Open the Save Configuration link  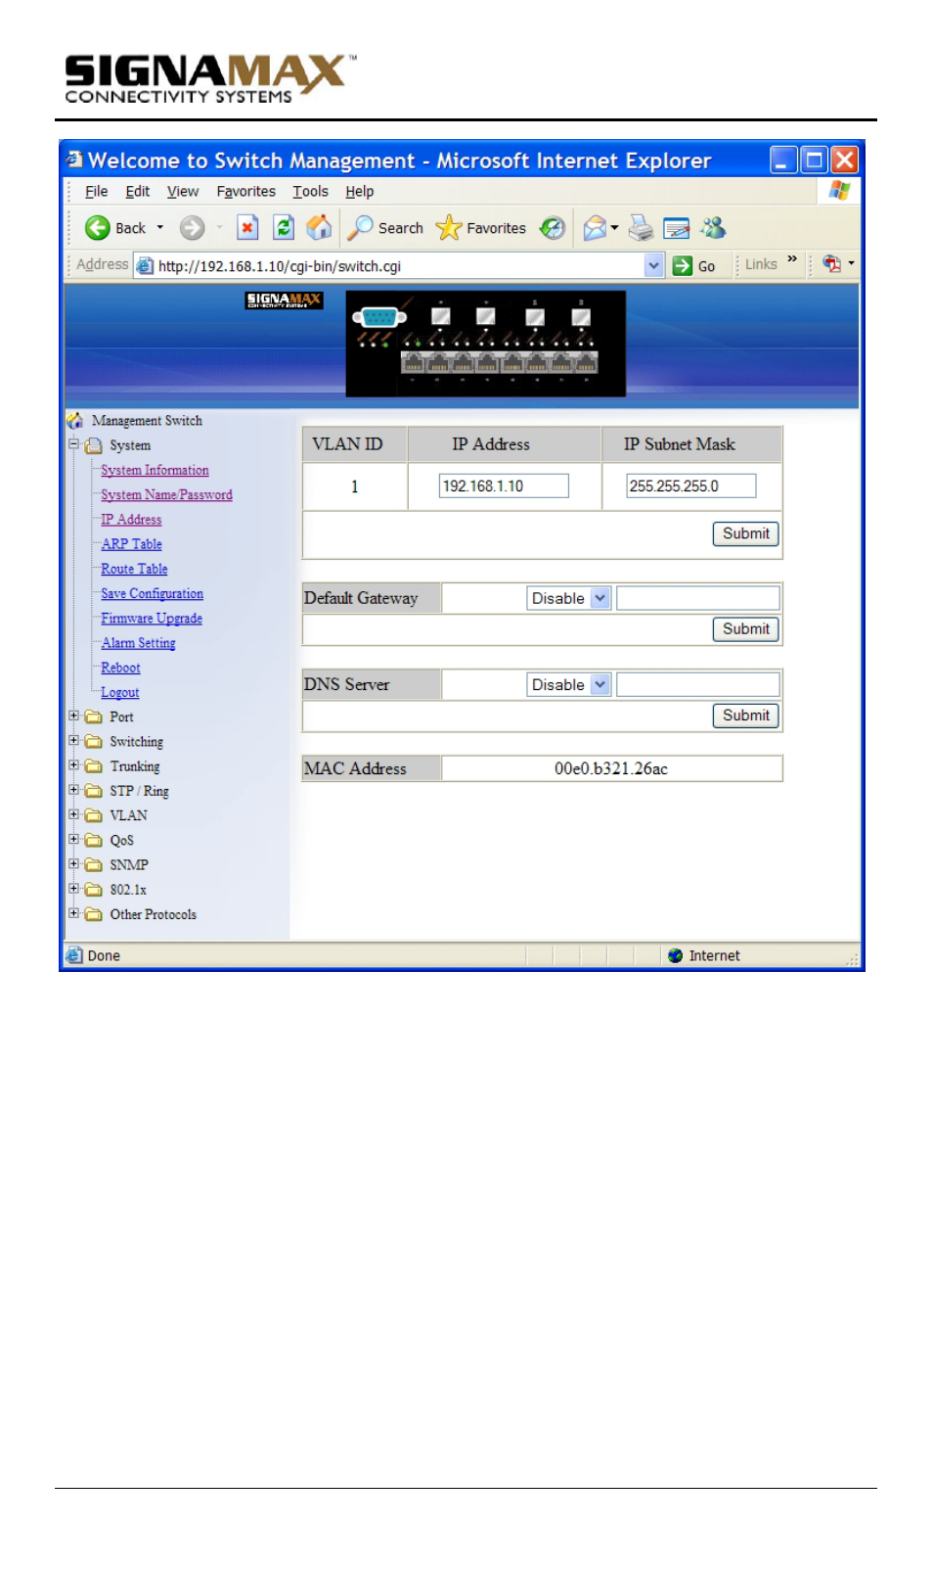click(x=153, y=594)
